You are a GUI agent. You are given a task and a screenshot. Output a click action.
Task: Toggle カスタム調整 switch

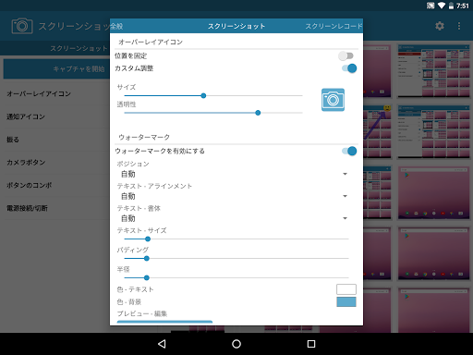point(349,68)
